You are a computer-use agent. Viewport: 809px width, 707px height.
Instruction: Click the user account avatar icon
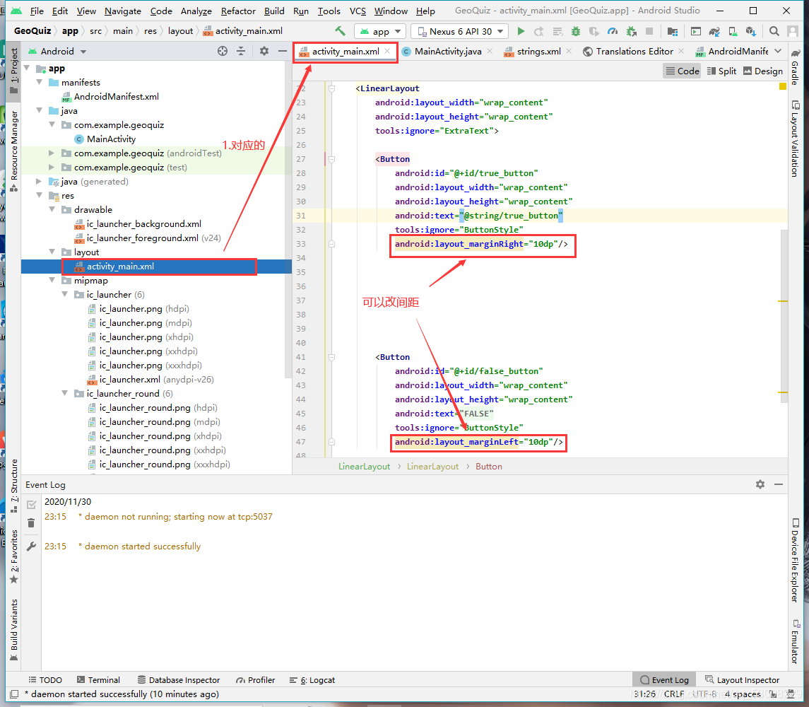click(793, 32)
